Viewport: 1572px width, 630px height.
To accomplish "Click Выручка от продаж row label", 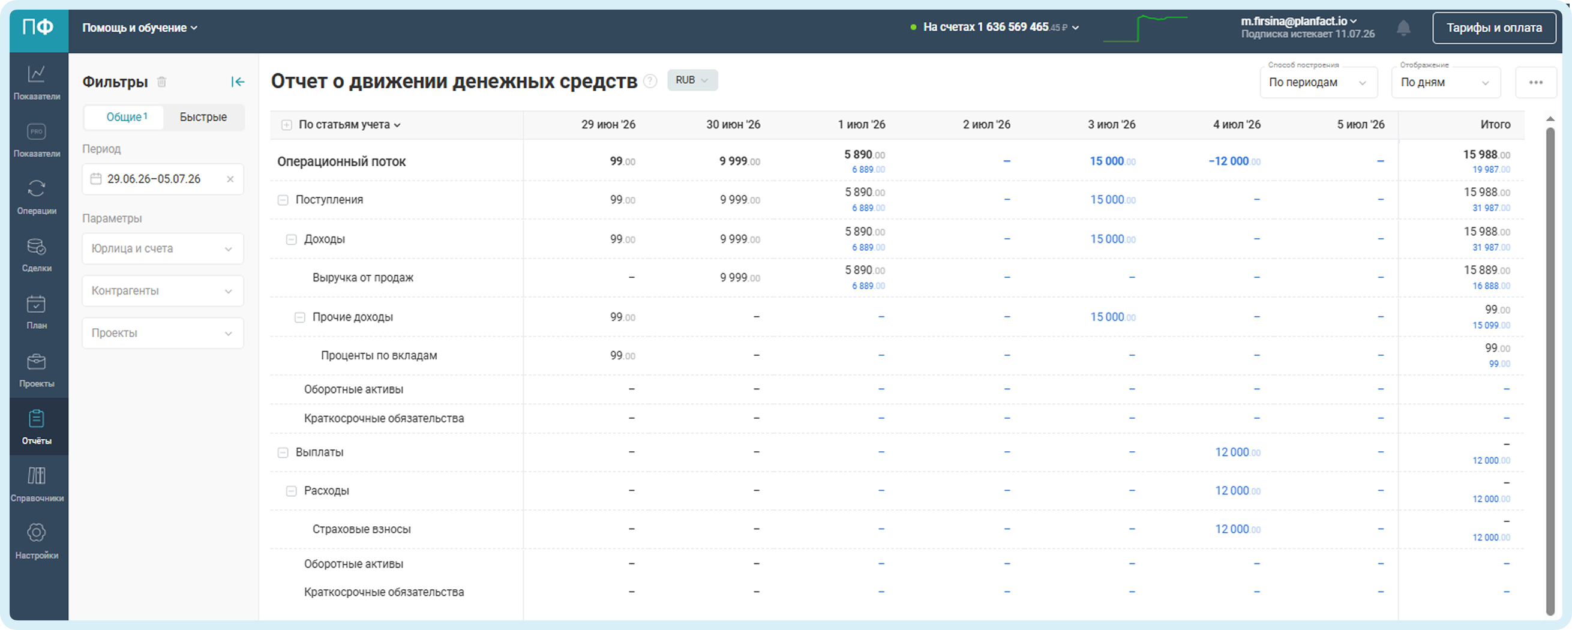I will (362, 278).
